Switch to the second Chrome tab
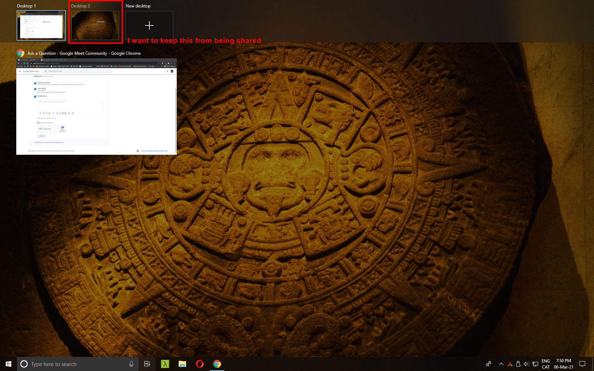Viewport: 594px width, 371px height. point(51,60)
